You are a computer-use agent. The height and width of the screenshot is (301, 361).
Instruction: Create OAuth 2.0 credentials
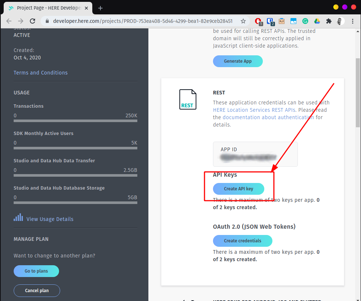(243, 241)
